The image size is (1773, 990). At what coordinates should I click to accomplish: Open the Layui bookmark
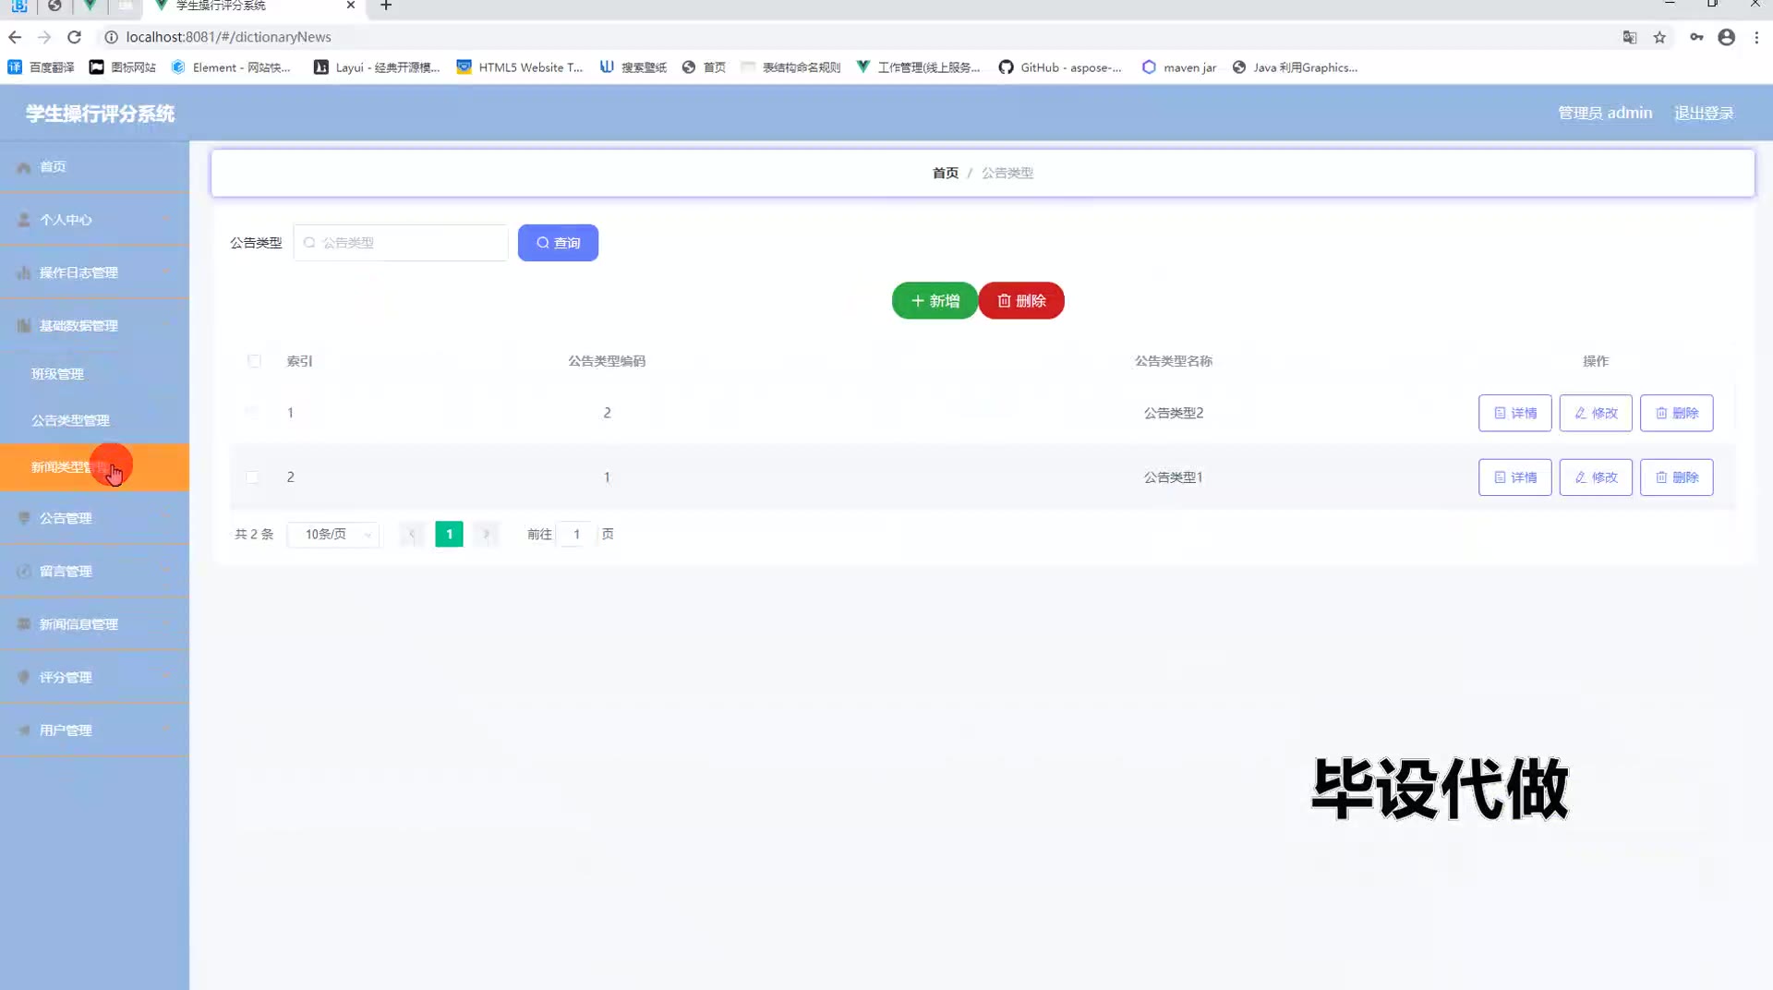377,67
